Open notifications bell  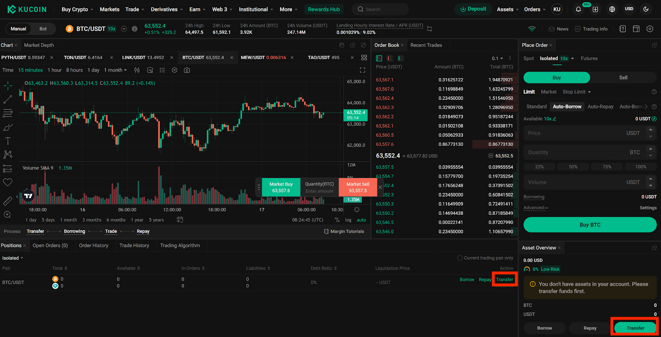(x=578, y=9)
